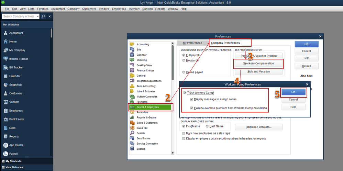Select Items & Inventory preferences category

pyautogui.click(x=146, y=86)
